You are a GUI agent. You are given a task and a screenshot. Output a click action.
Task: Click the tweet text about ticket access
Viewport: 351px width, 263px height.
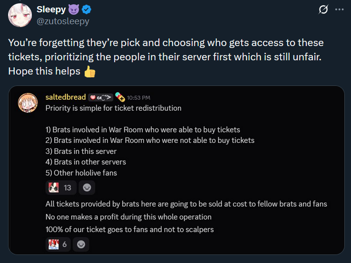coord(166,57)
